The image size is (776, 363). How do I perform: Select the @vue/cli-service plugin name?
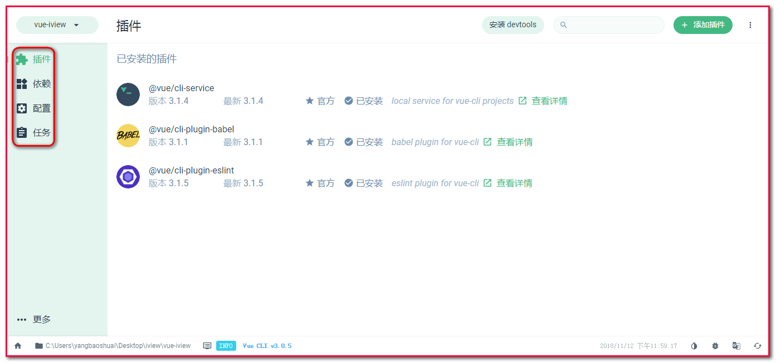(x=182, y=88)
